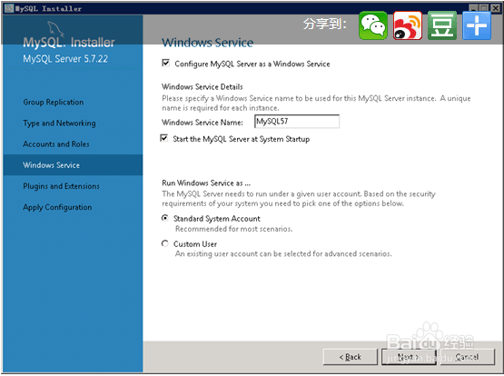The image size is (504, 376).
Task: Click 'MySQL Server 5.7.22' label
Action: [x=65, y=59]
